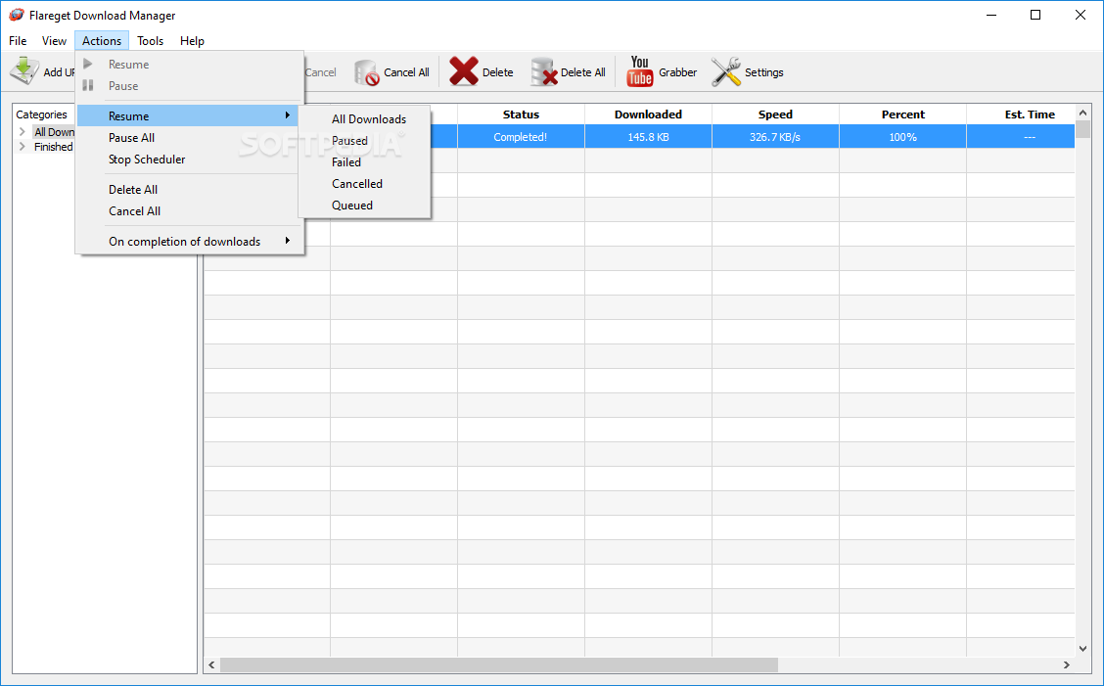
Task: Select the All Downloads category
Action: click(54, 132)
